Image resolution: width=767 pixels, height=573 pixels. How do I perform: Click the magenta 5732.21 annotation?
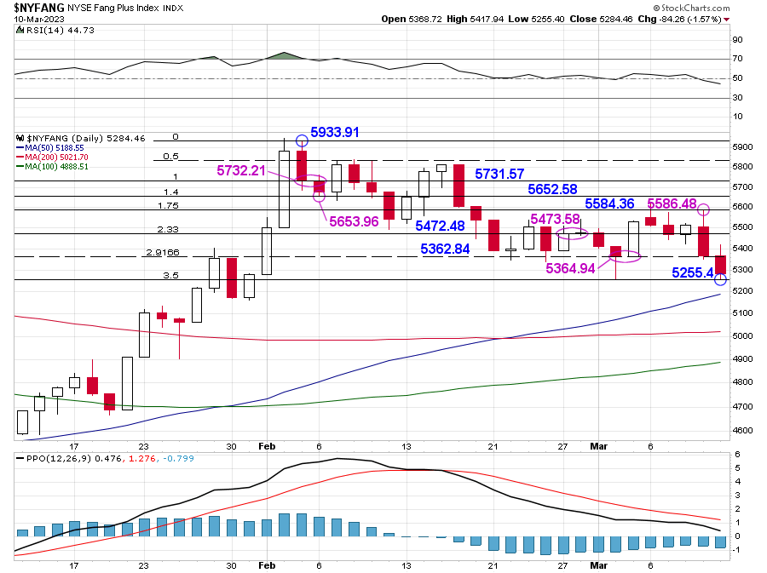pyautogui.click(x=241, y=170)
